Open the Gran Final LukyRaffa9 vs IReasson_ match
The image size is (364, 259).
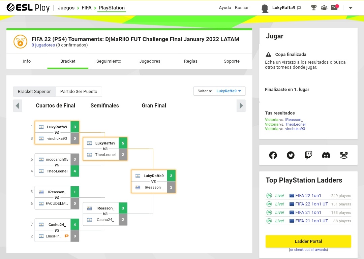[153, 182]
